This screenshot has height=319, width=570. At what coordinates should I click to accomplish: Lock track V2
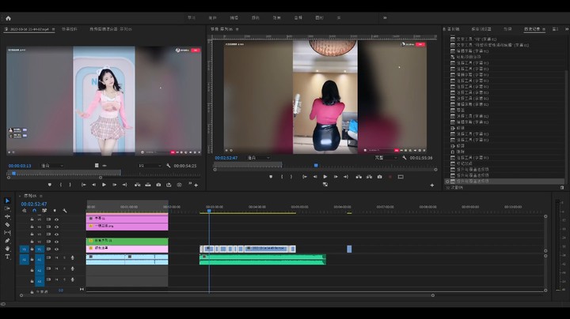(32, 242)
